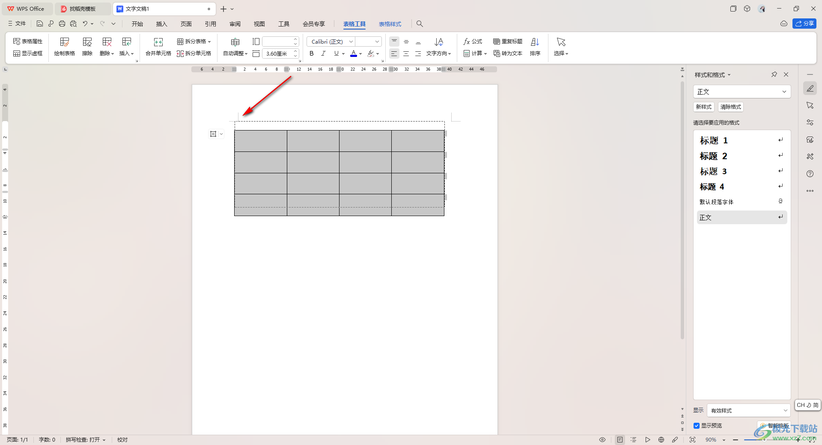Switch to the 表格样式 (Table Style) tab
Viewport: 822px width, 445px height.
pos(390,24)
